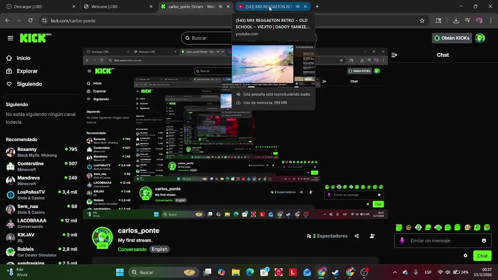Screen dimensions: 498x280
Task: Click the Enviar un mensaje chat input
Action: point(443,241)
